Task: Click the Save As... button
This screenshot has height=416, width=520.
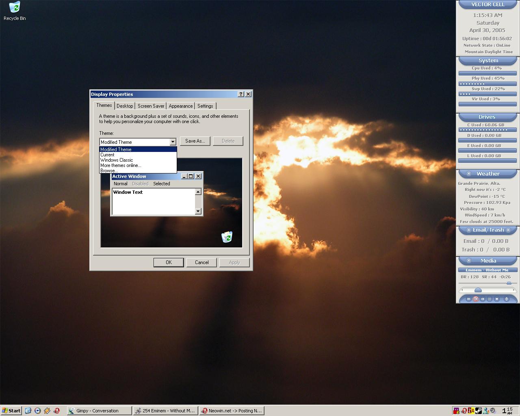Action: (x=195, y=141)
